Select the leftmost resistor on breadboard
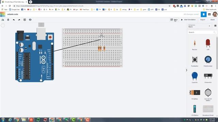Image resolution: width=218 pixels, height=122 pixels. (99, 48)
